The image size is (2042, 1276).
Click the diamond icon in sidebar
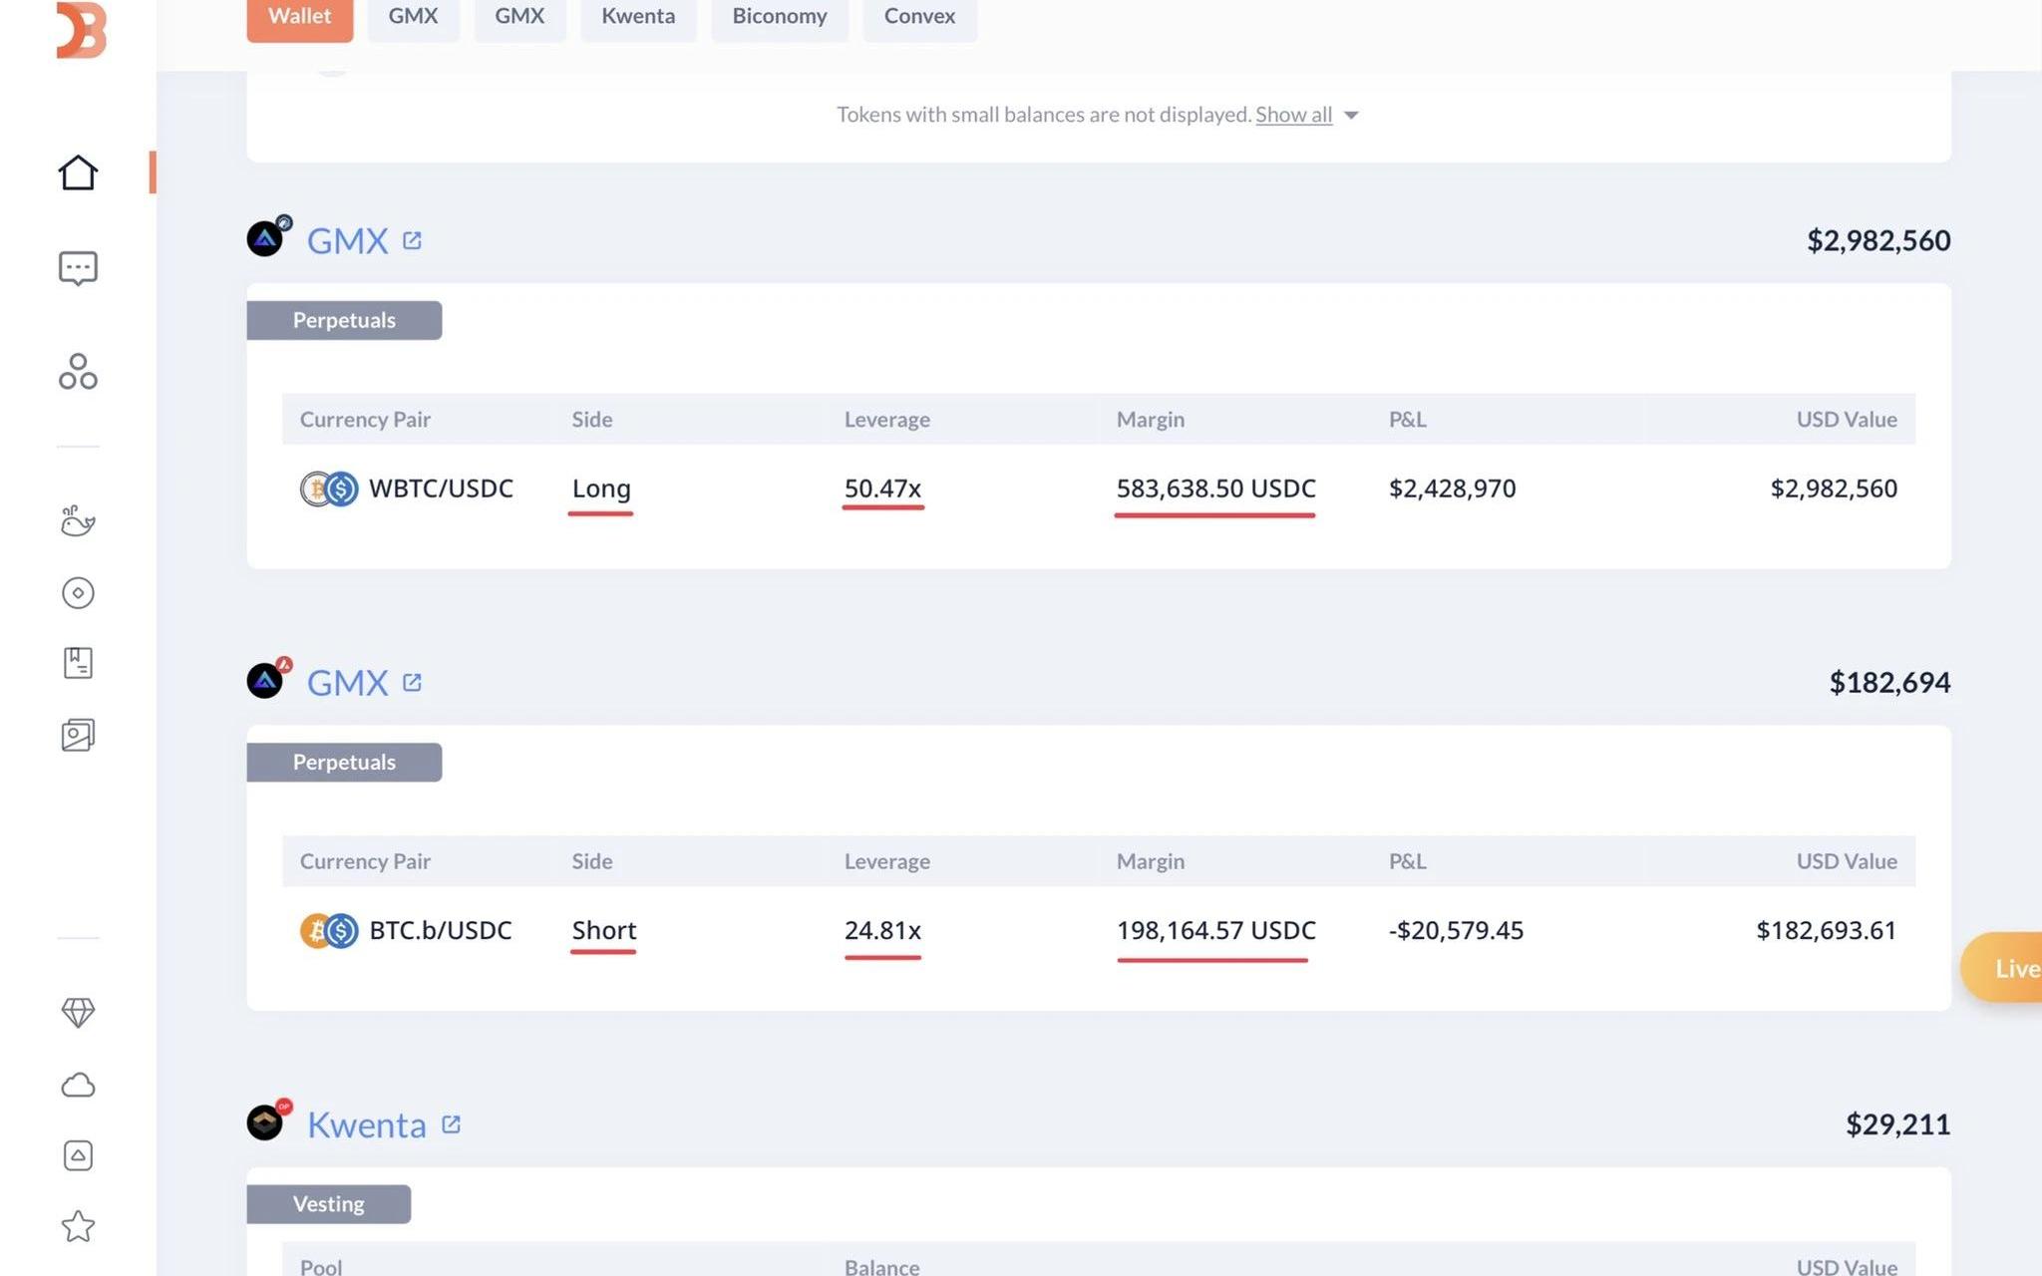(78, 1013)
